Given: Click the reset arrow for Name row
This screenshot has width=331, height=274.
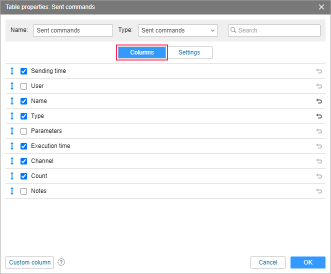Looking at the screenshot, I should click(x=319, y=101).
